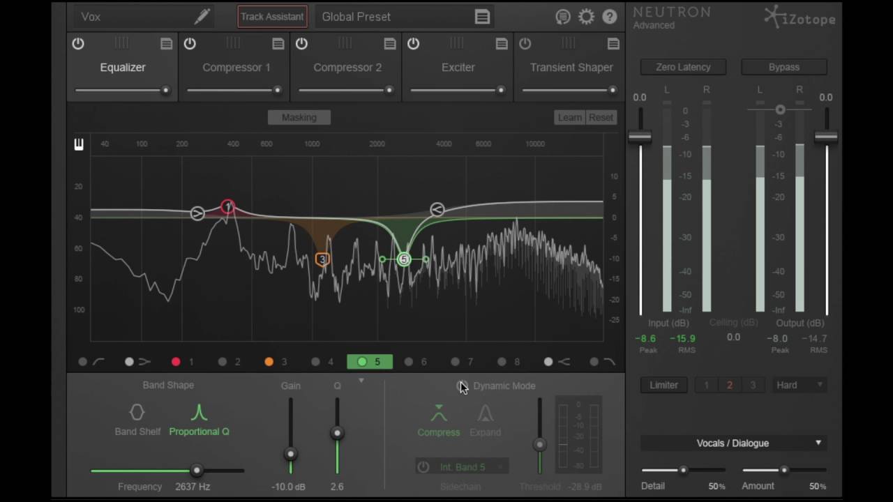The width and height of the screenshot is (893, 502).
Task: Select limiter mode 2
Action: (x=730, y=385)
